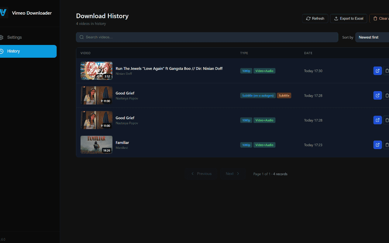Open external link for Run The Jewels video
The height and width of the screenshot is (243, 389).
pos(377,71)
